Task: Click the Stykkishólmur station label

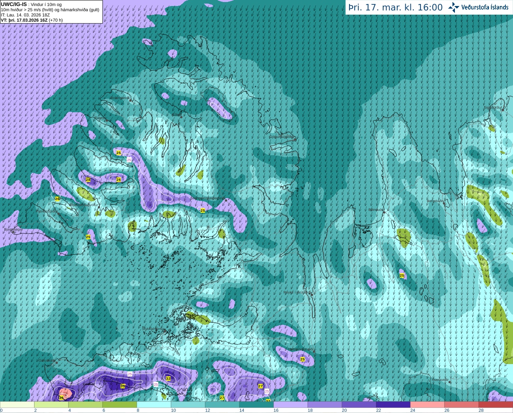Action: pos(153,328)
